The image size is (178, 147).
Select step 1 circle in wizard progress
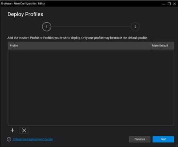(46, 27)
